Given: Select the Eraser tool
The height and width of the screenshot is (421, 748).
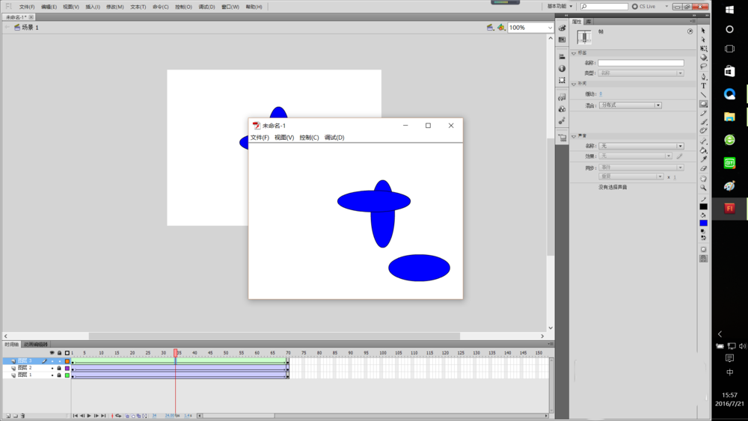Looking at the screenshot, I should [x=703, y=168].
